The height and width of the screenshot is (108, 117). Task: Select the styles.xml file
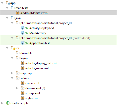click(x=32, y=98)
